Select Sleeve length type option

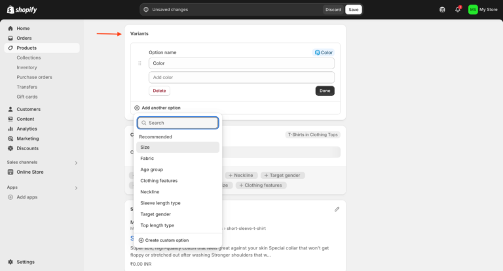(160, 203)
